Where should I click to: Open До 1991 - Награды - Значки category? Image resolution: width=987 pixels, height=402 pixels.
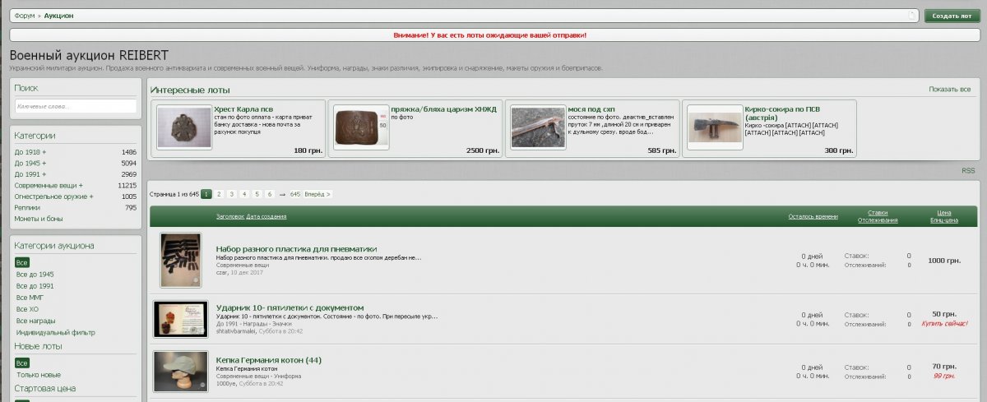tap(254, 324)
